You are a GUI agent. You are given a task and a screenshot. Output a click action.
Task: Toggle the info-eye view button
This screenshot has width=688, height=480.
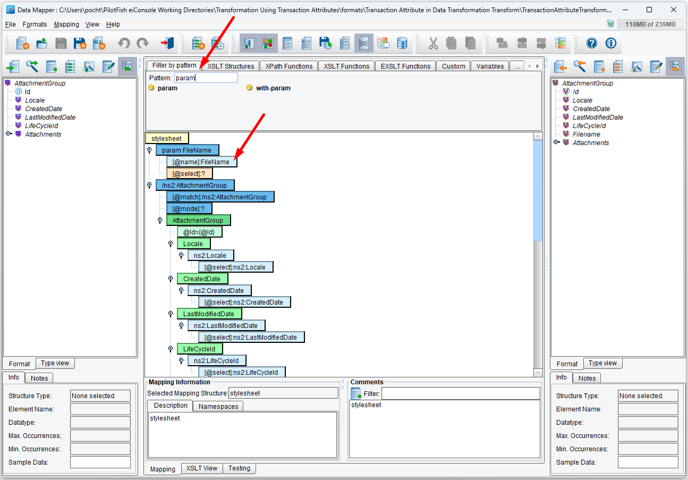click(x=249, y=43)
